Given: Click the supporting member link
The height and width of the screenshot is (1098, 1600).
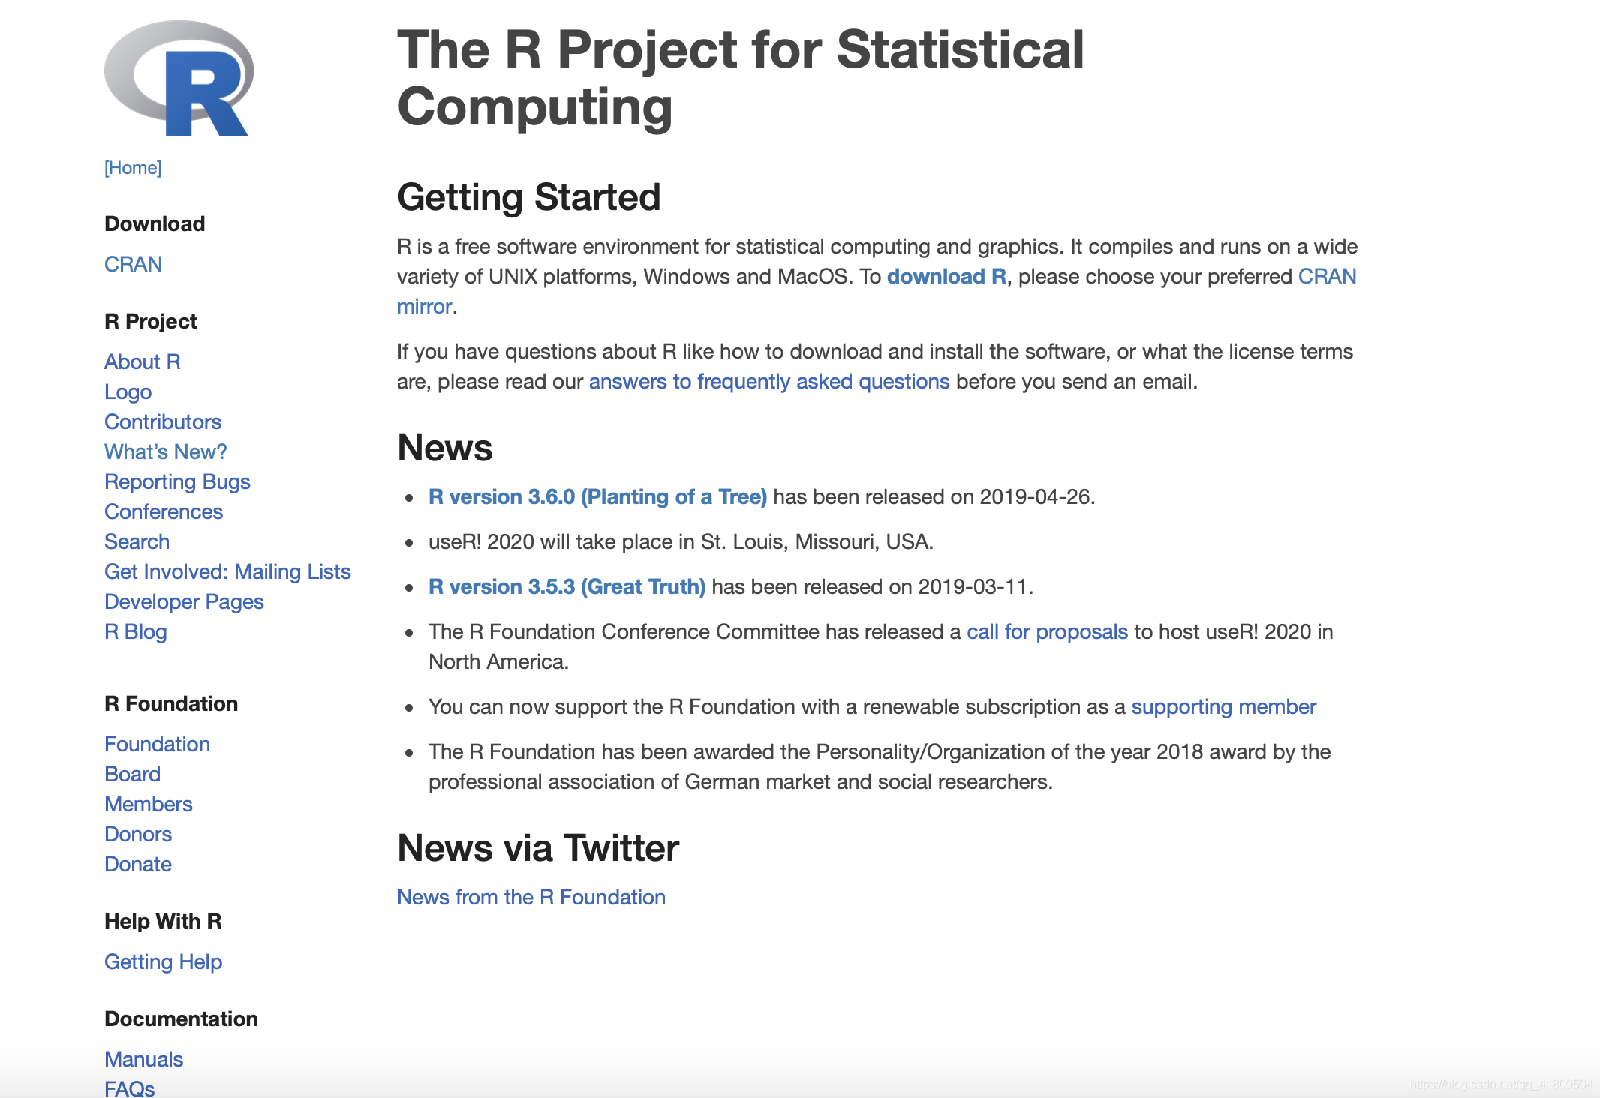Looking at the screenshot, I should tap(1223, 706).
